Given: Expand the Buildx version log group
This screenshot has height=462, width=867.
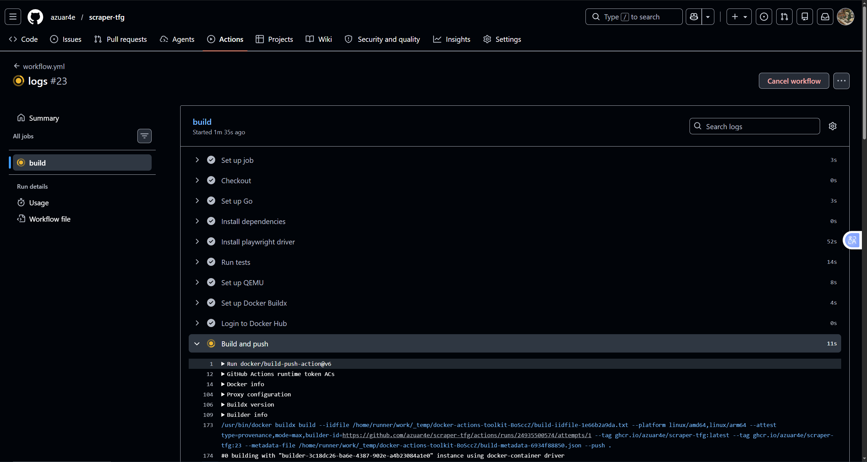Looking at the screenshot, I should coord(248,405).
